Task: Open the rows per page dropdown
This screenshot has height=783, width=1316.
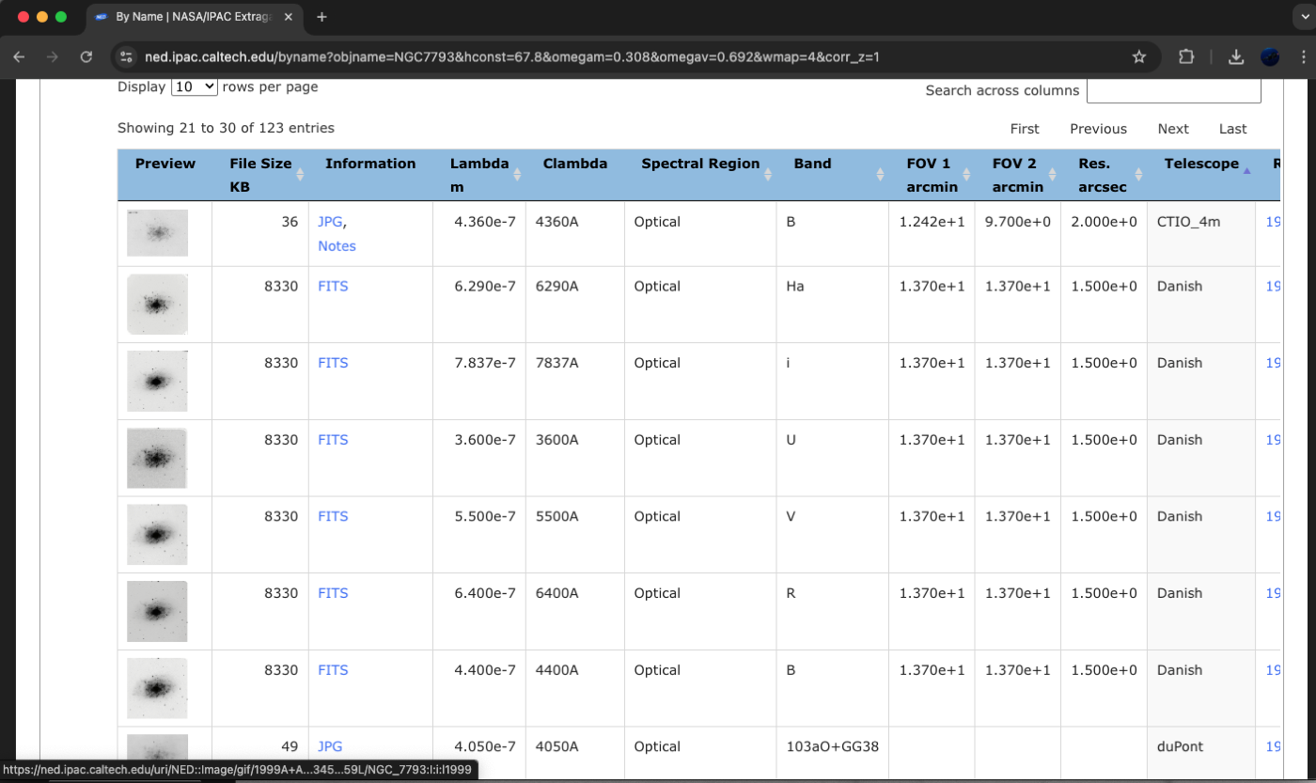Action: (195, 86)
